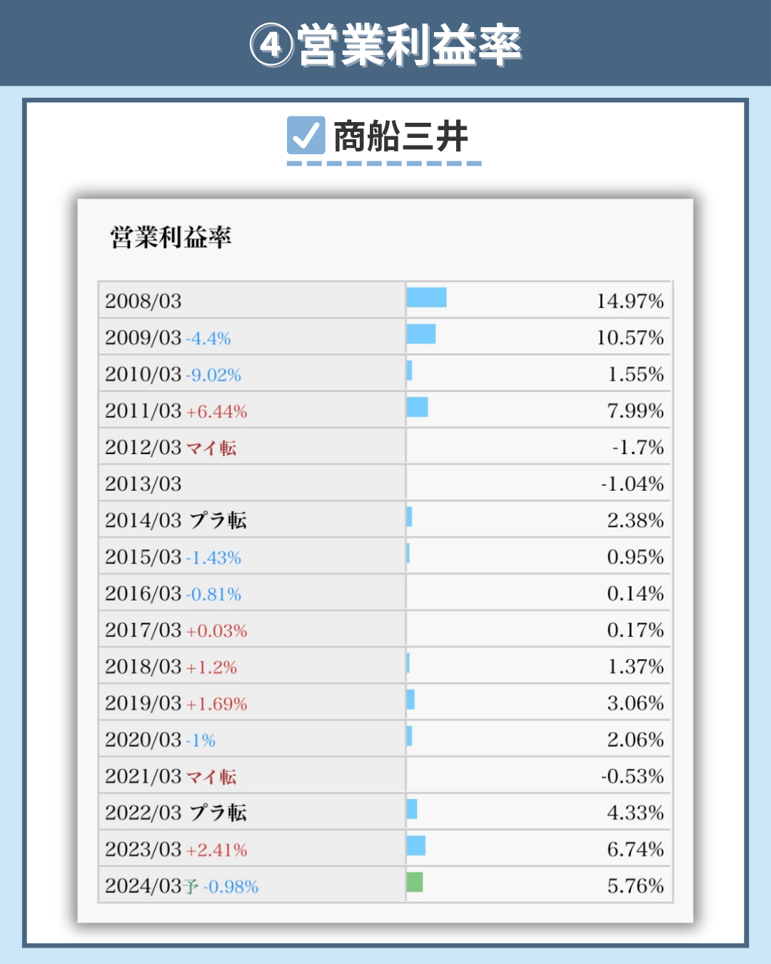Screen dimensions: 771x964
Task: Click the 2019/03 +1.69% row label
Action: click(x=176, y=703)
